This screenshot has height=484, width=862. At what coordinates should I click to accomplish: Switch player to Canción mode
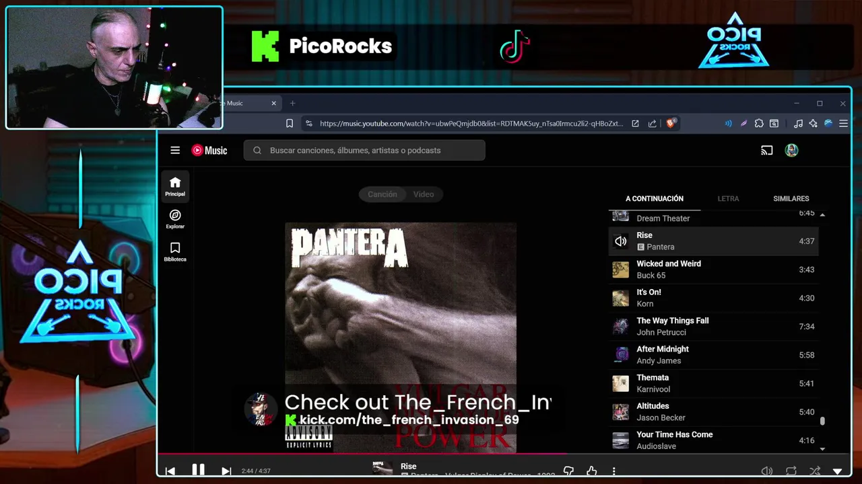[382, 194]
